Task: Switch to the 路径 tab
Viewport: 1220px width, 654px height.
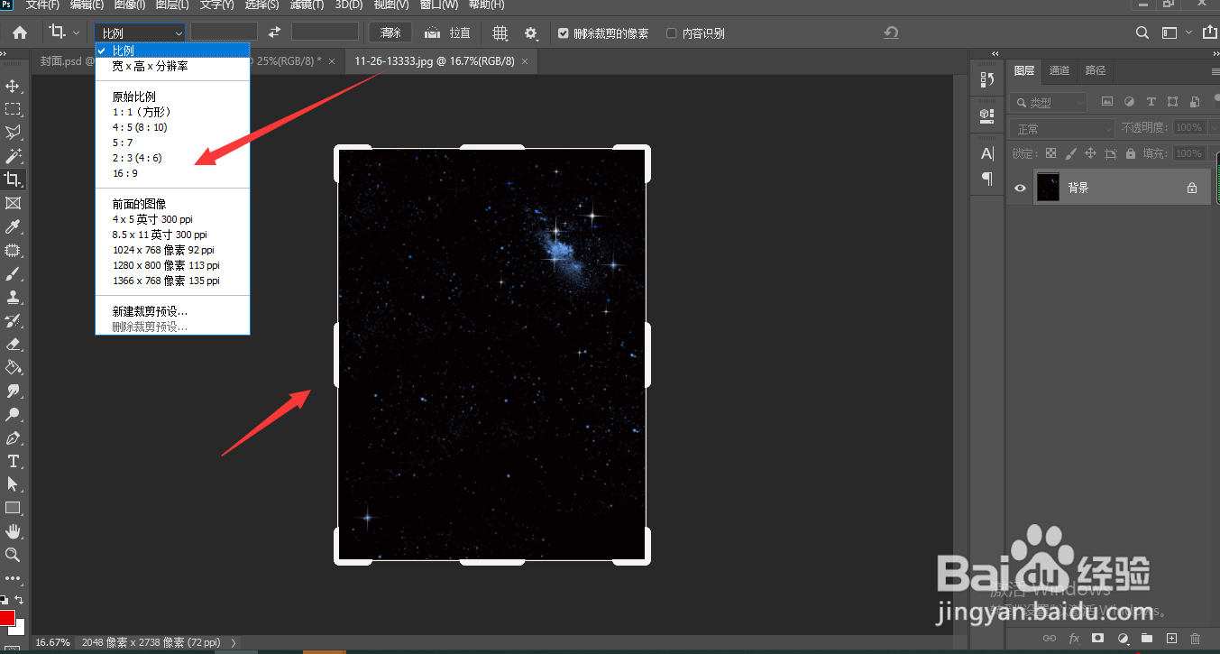Action: (1095, 70)
